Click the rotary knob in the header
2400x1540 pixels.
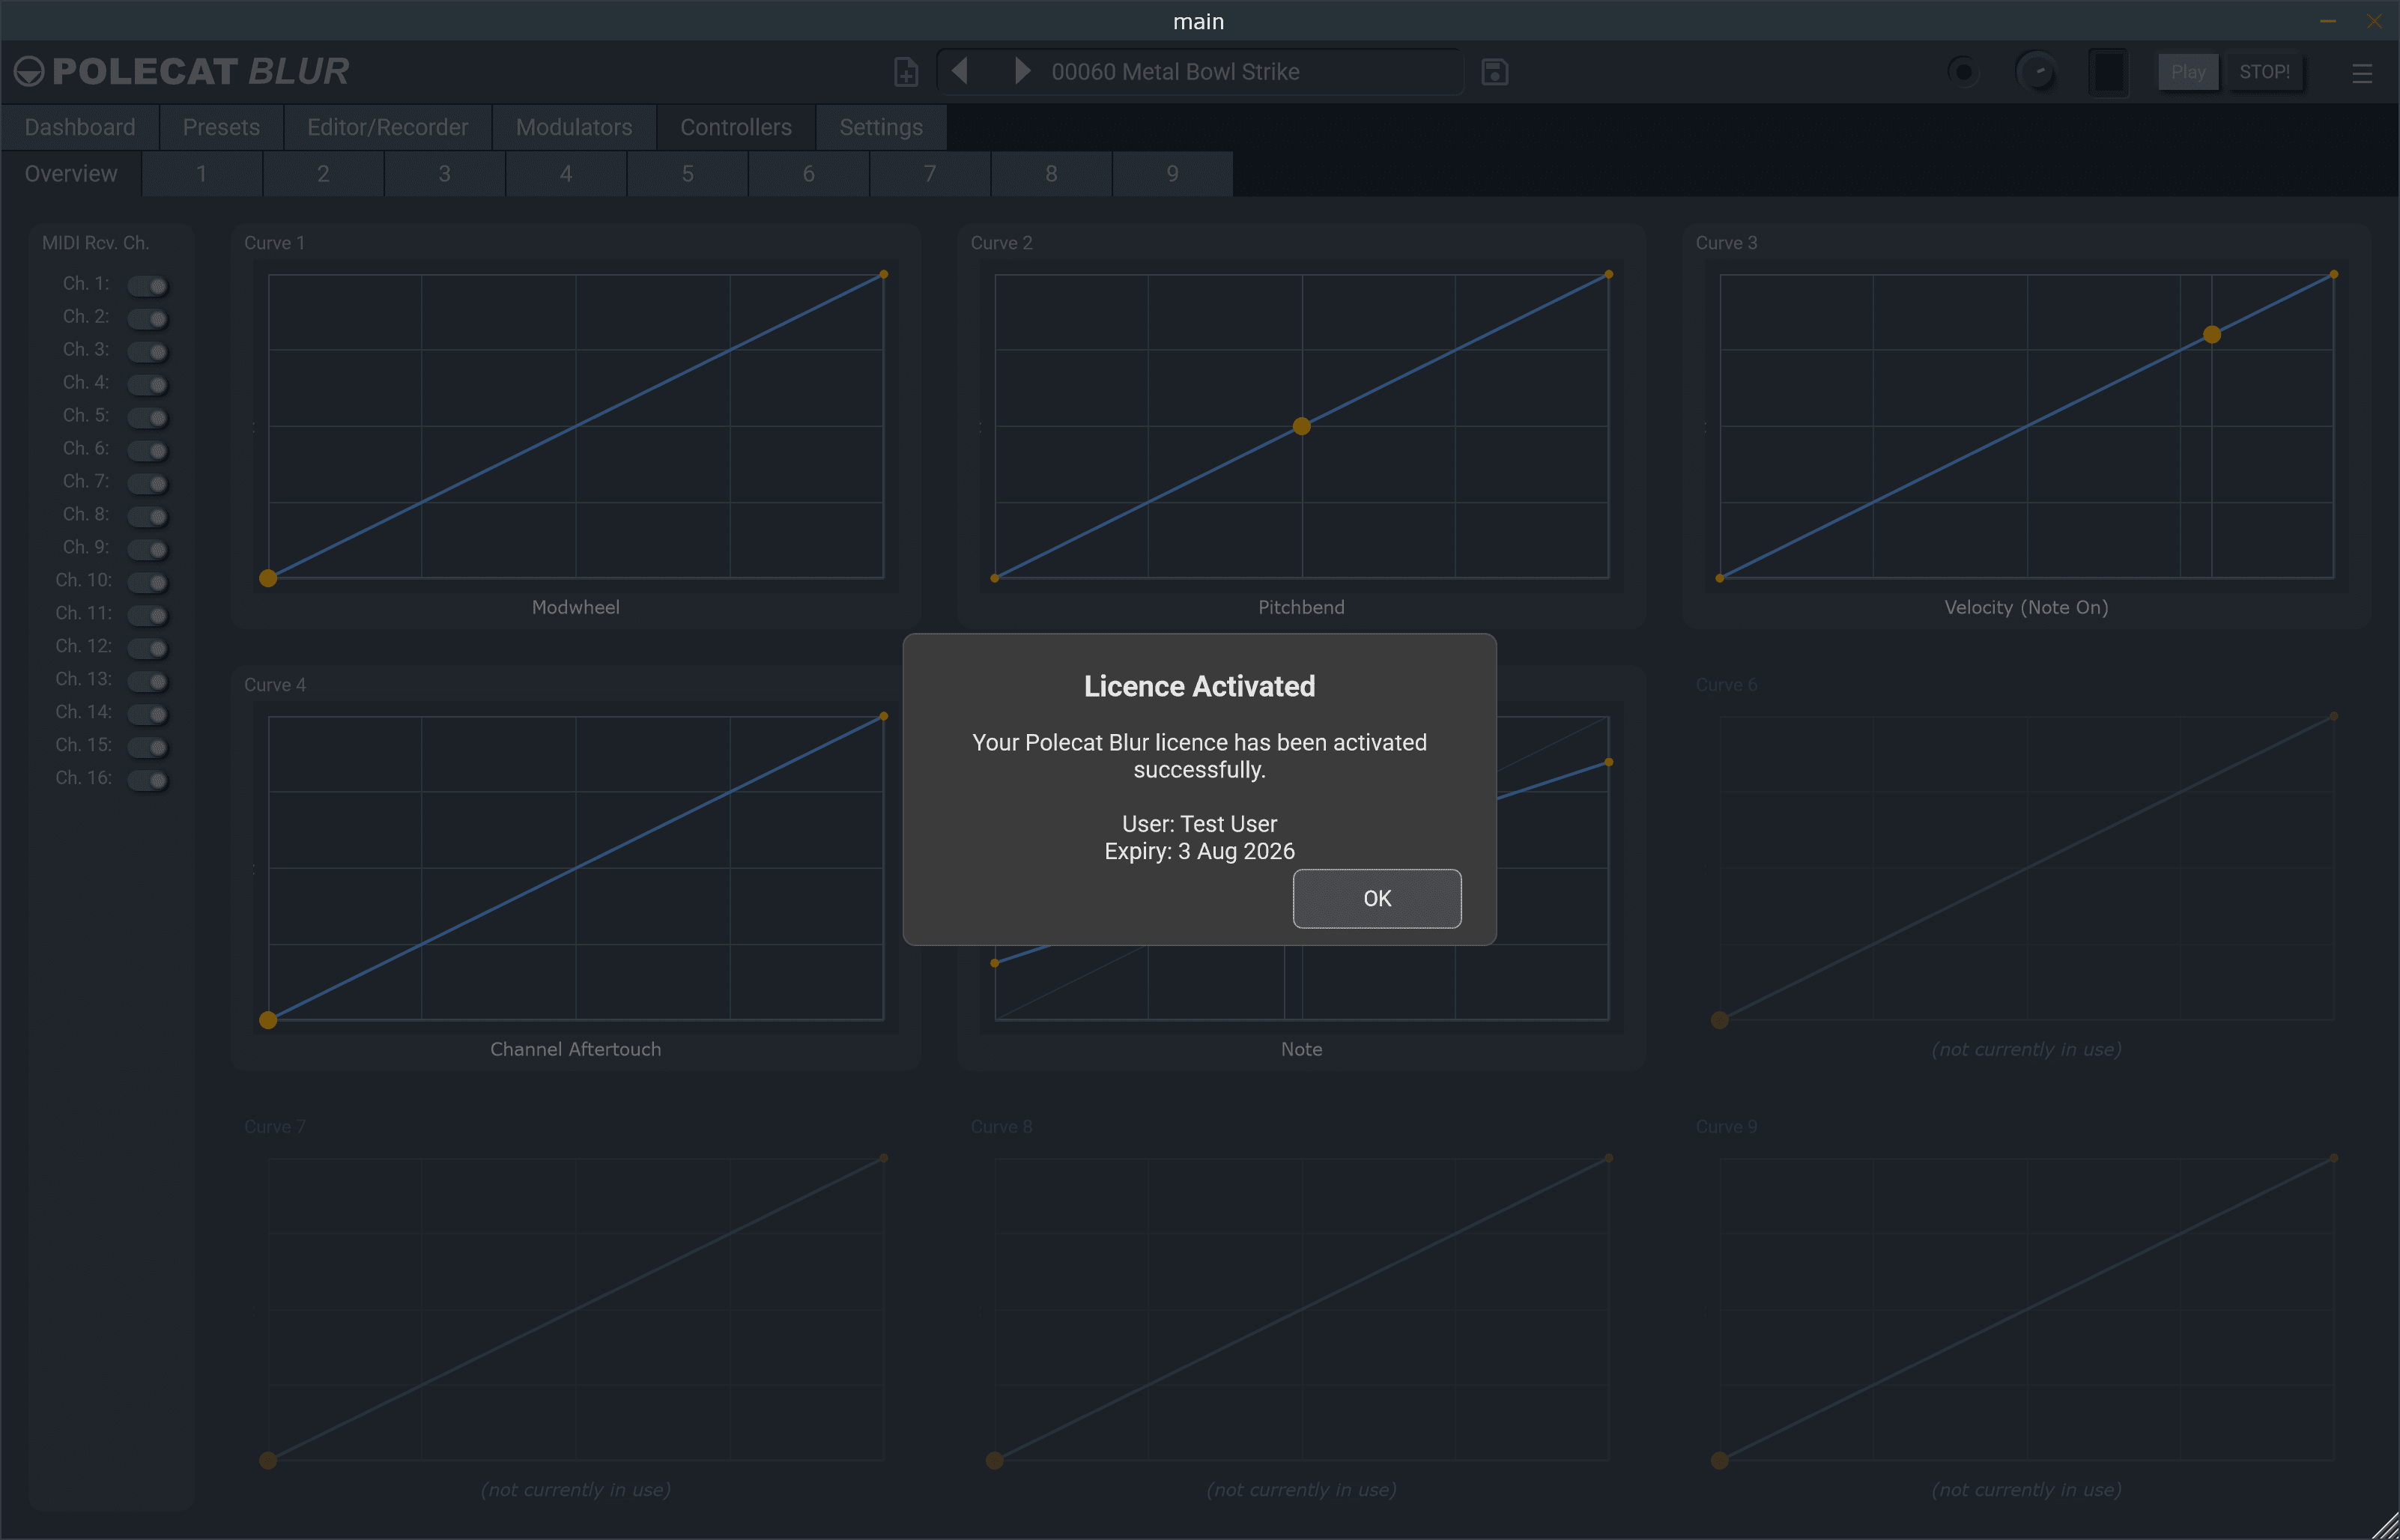2037,72
